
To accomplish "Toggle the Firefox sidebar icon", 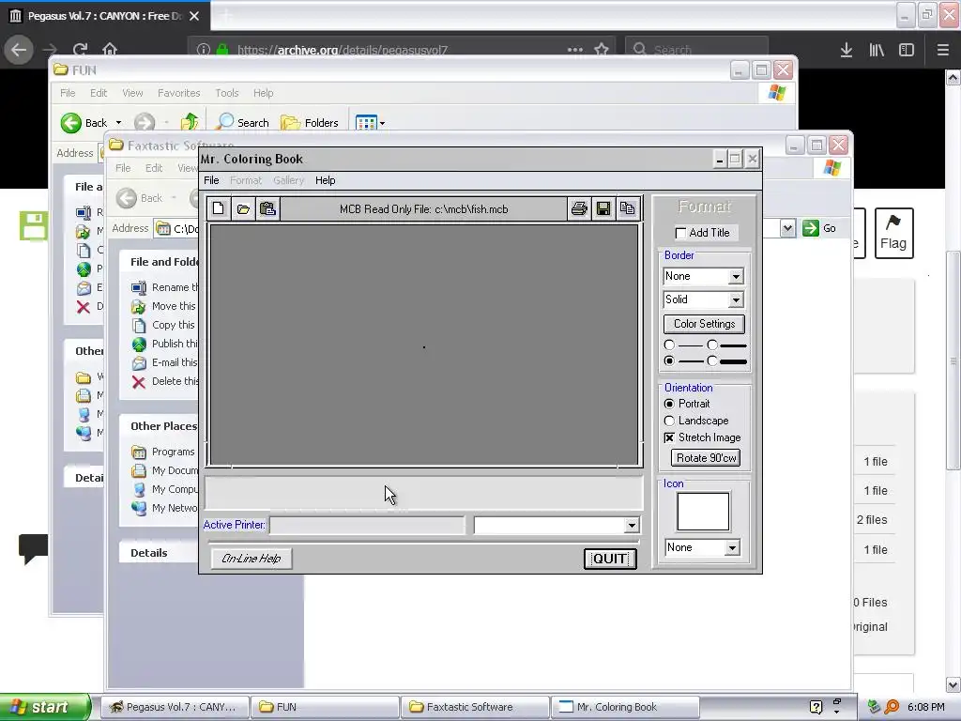I will coord(907,50).
